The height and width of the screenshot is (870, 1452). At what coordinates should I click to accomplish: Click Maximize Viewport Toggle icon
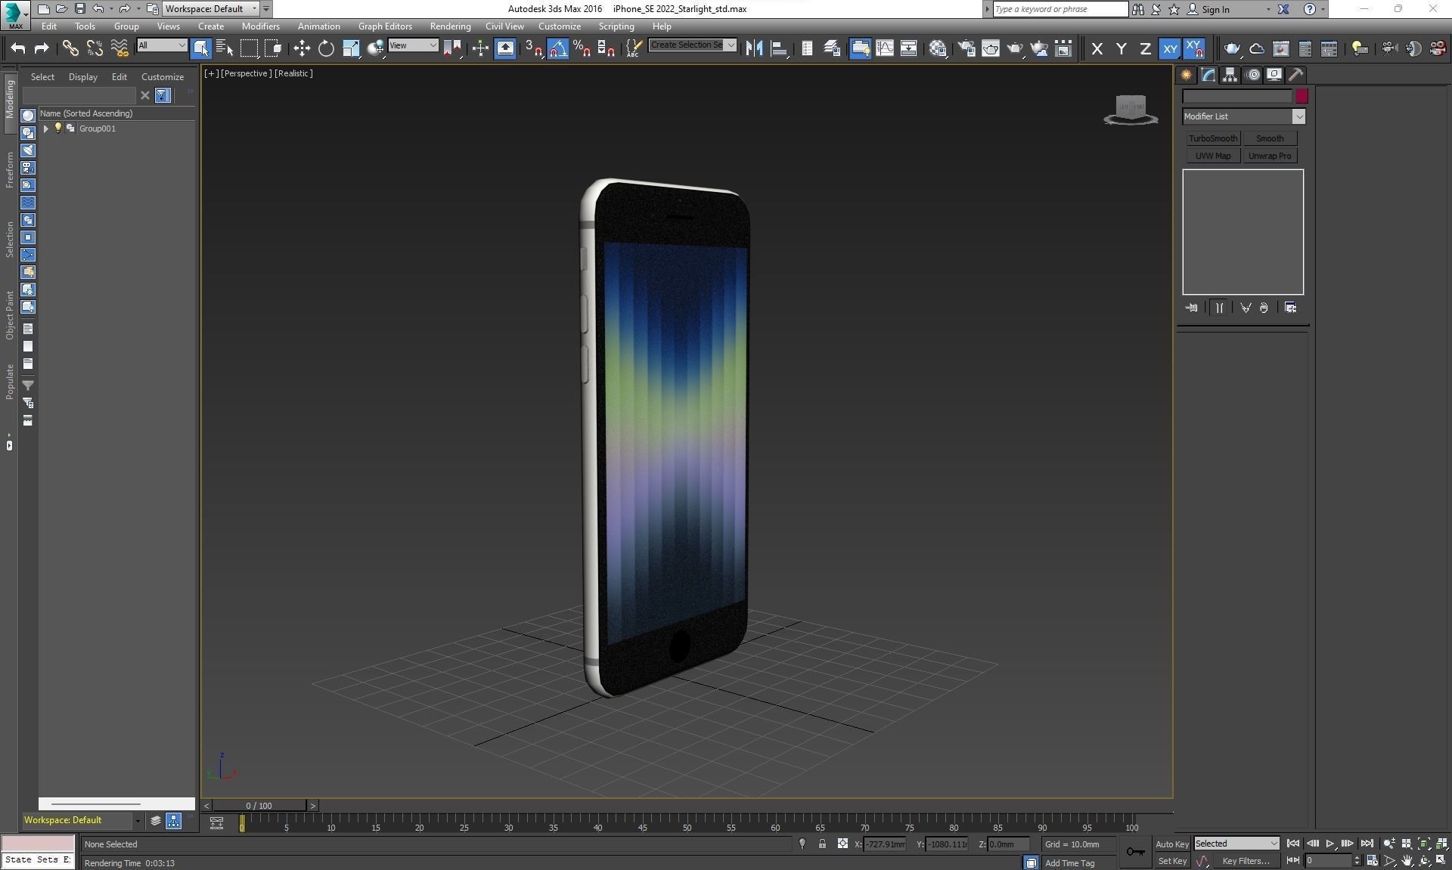[1441, 860]
